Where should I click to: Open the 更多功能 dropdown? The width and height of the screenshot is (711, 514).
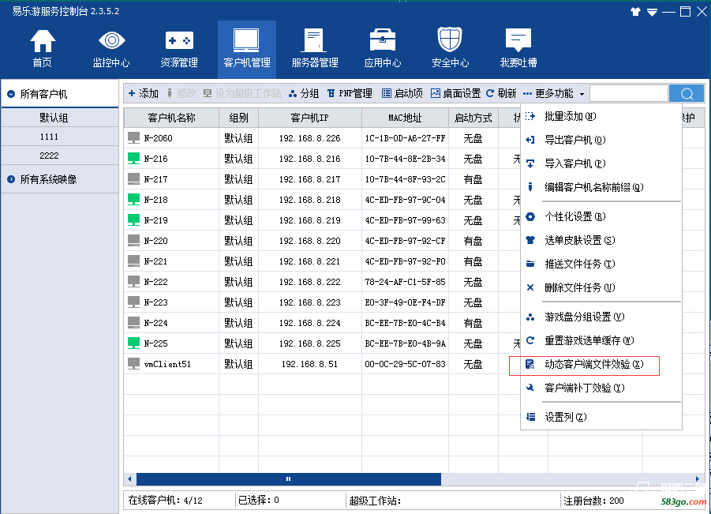point(554,93)
